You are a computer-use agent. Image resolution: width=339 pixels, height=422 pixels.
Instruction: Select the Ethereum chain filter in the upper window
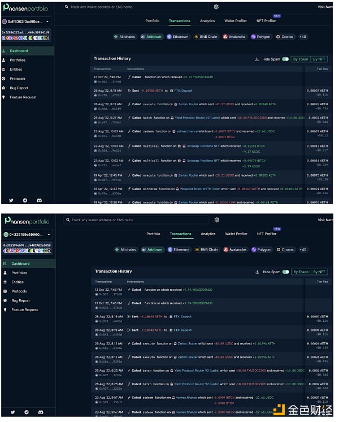pos(177,37)
